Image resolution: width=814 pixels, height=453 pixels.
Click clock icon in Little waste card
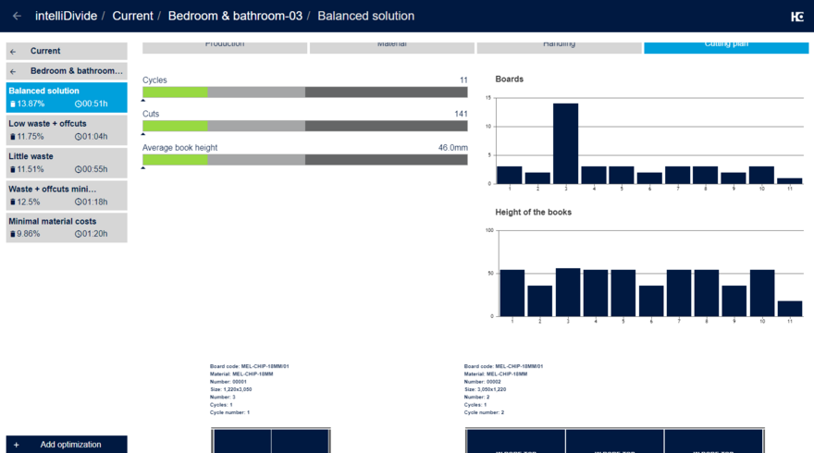[79, 170]
